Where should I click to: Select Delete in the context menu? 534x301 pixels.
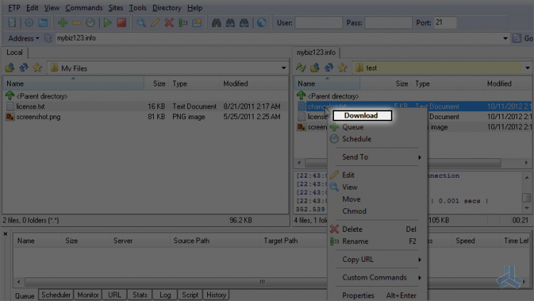[377, 230]
